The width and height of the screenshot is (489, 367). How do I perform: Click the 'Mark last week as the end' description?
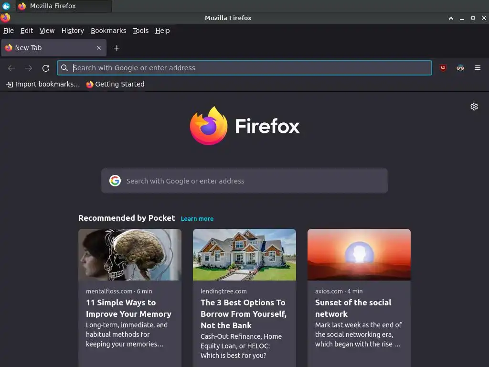point(358,335)
